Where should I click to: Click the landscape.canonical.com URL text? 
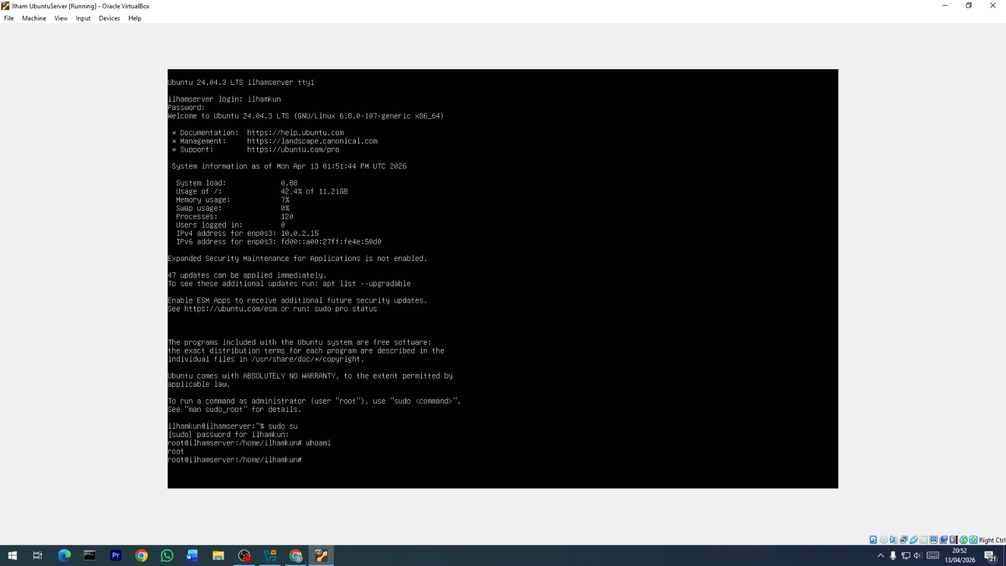(312, 141)
